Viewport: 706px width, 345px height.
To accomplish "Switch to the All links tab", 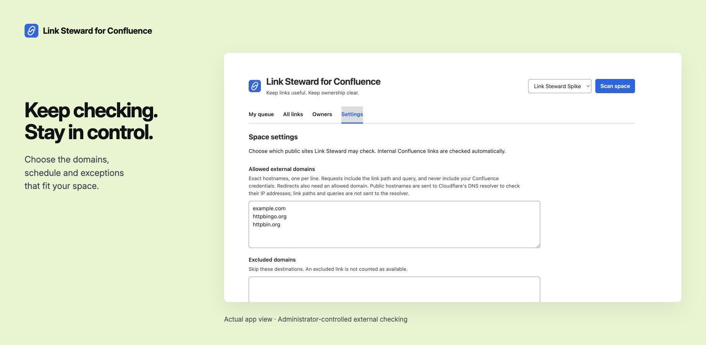I will (x=293, y=114).
